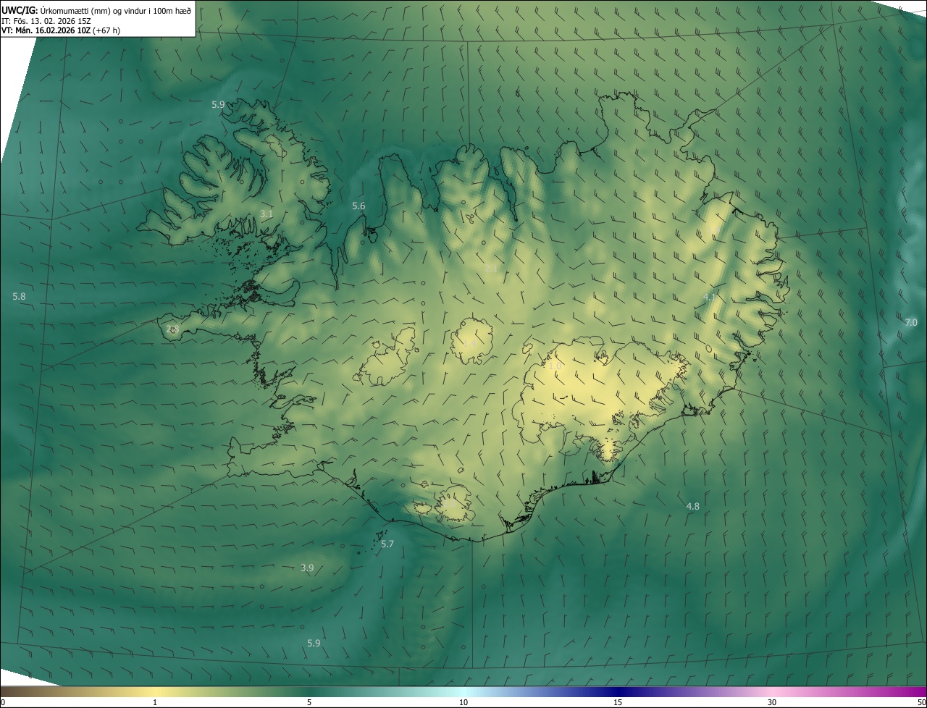This screenshot has height=708, width=927.
Task: Click the UWC/IG map title line
Action: (x=96, y=10)
